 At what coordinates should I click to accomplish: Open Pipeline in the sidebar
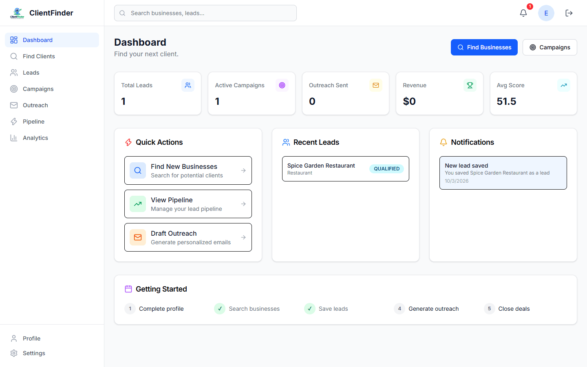pyautogui.click(x=52, y=122)
